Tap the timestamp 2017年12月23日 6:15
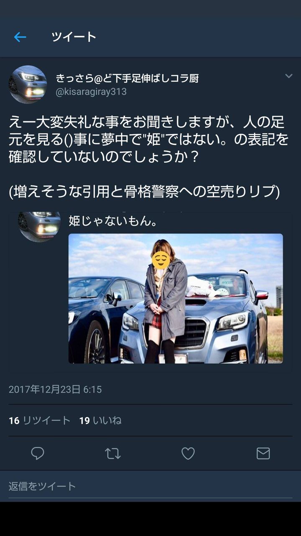 [x=55, y=389]
